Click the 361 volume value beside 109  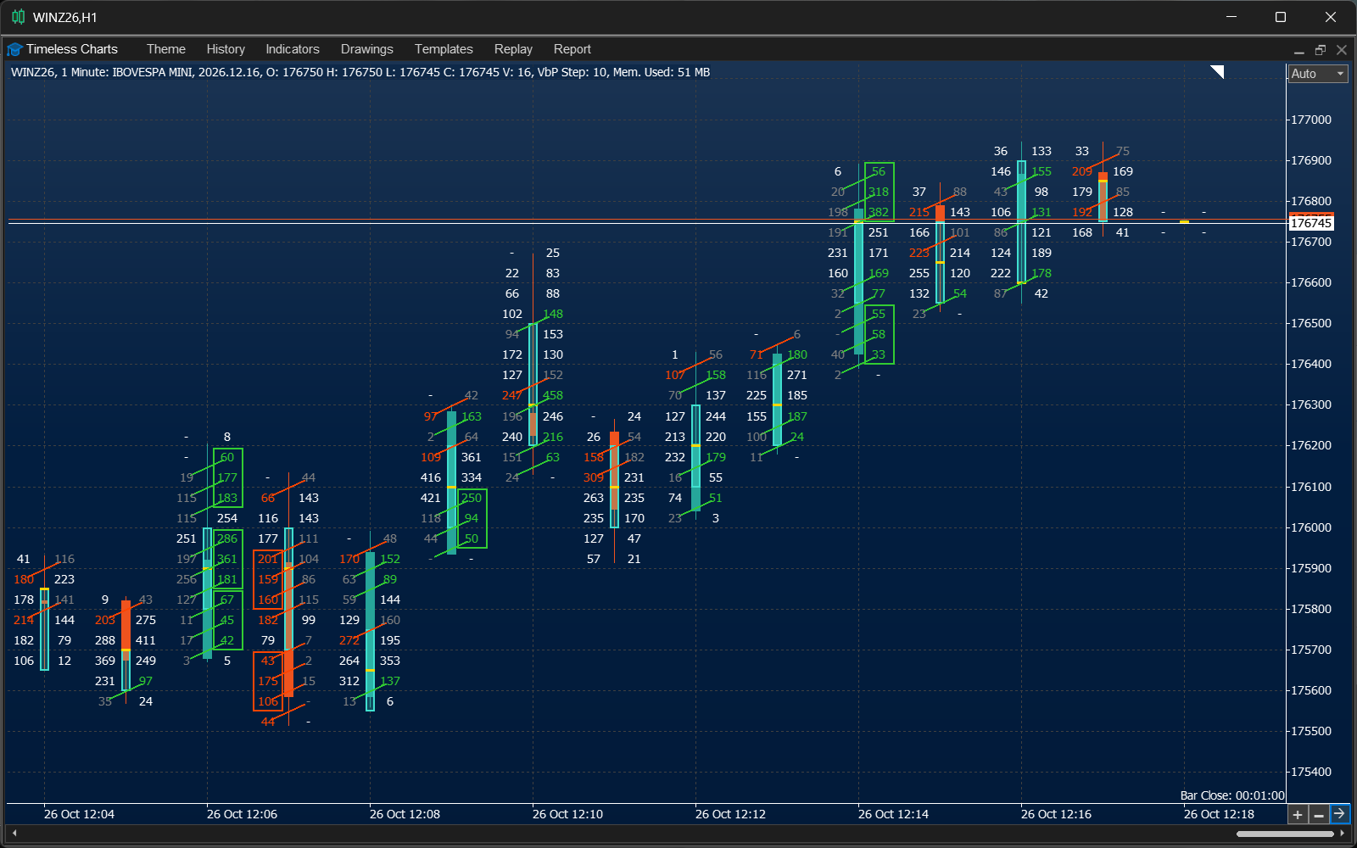472,457
